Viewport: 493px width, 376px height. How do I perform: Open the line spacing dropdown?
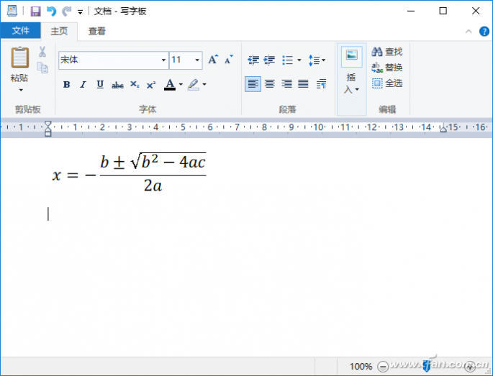pyautogui.click(x=317, y=60)
